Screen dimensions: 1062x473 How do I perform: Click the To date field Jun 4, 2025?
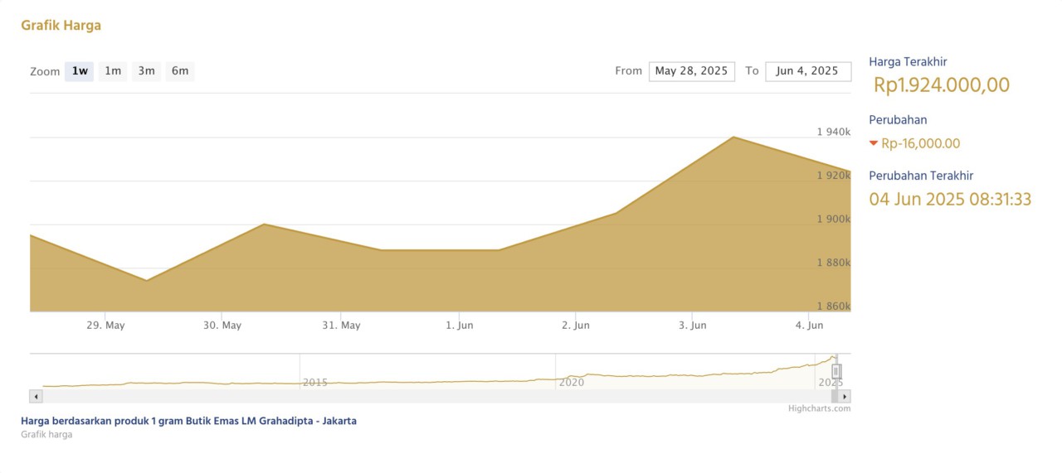tap(807, 71)
